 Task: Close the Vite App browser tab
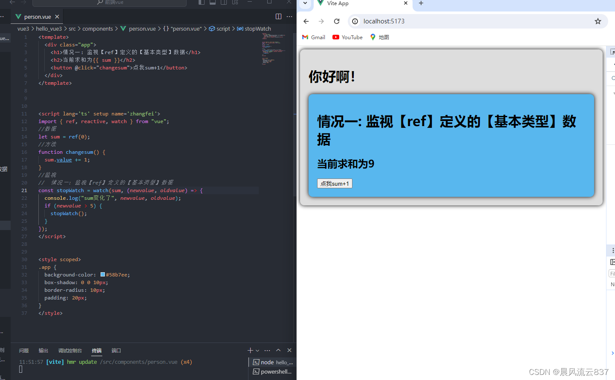pos(406,3)
